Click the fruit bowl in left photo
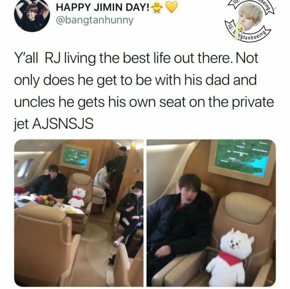Viewport: 290px width, 289px height. point(46,200)
